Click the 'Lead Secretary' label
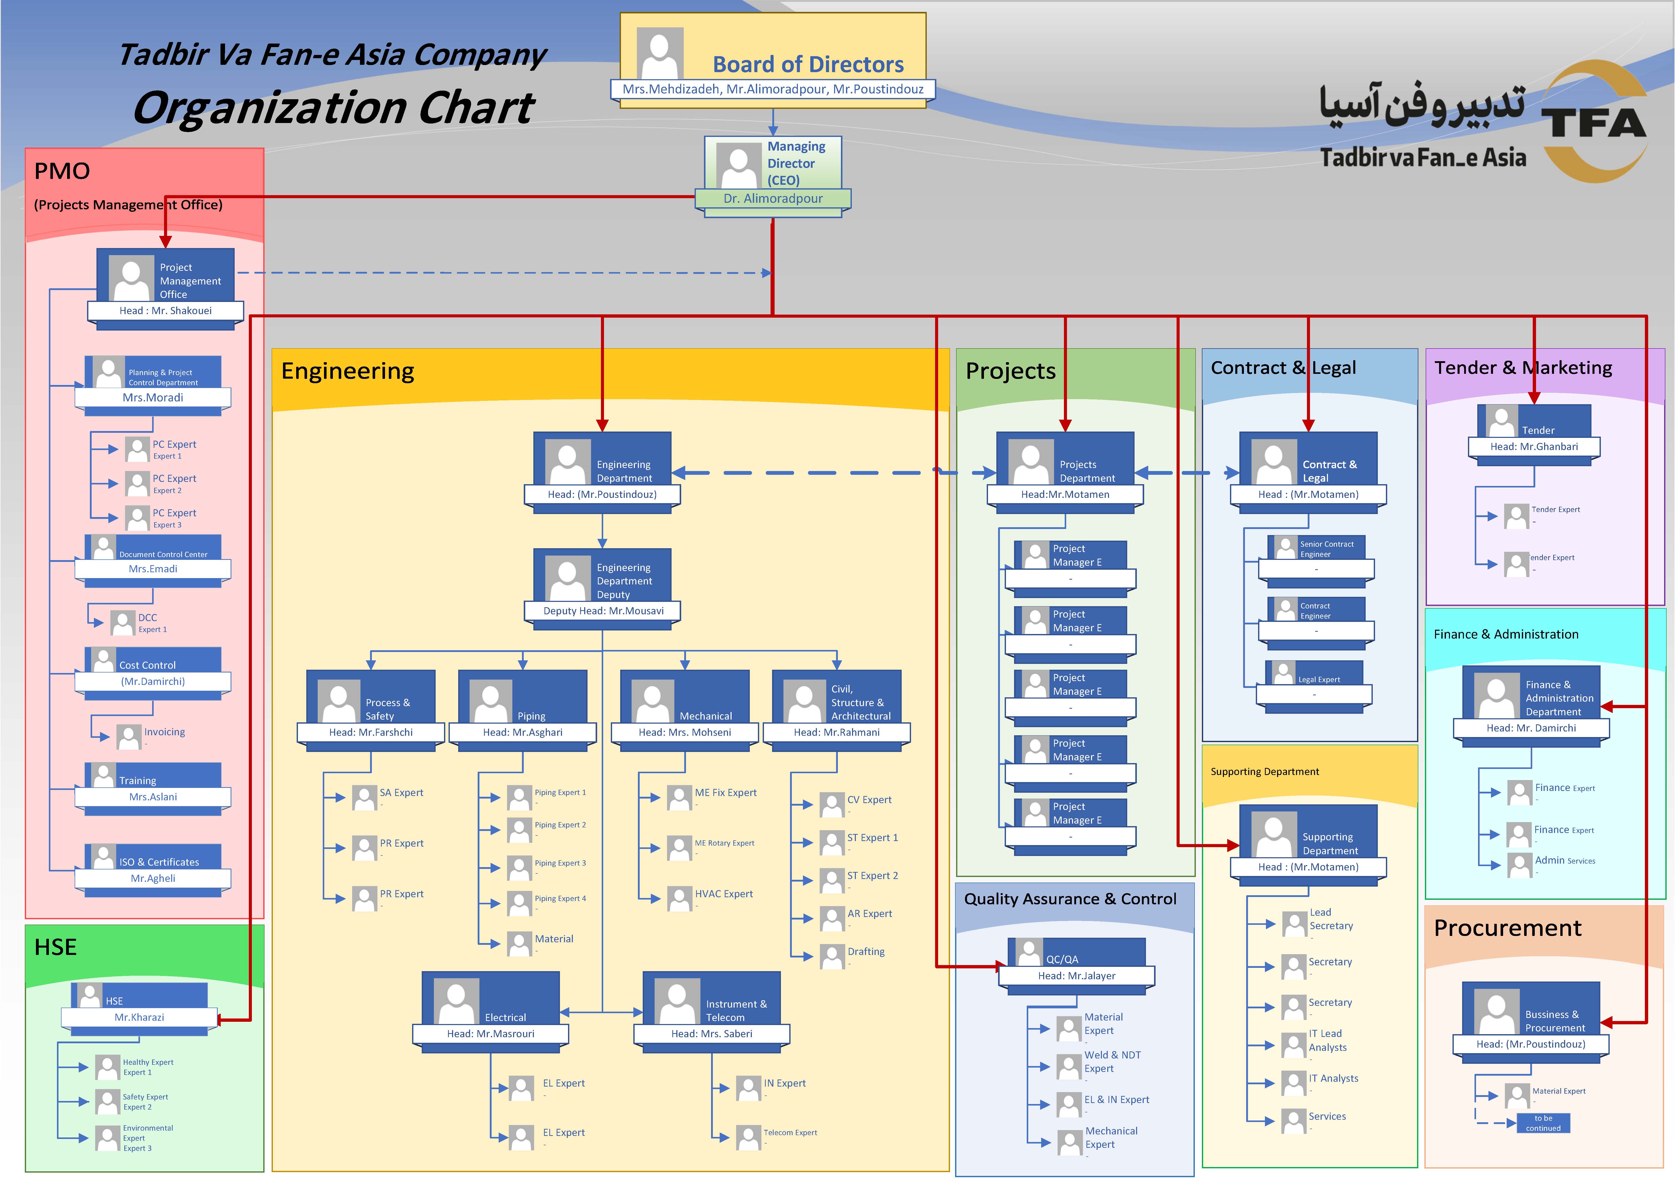Image resolution: width=1675 pixels, height=1184 pixels. pyautogui.click(x=1331, y=919)
